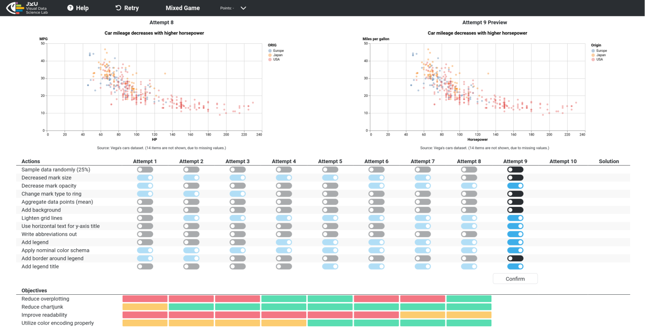Click the Miles per gallon axis title

tap(376, 39)
